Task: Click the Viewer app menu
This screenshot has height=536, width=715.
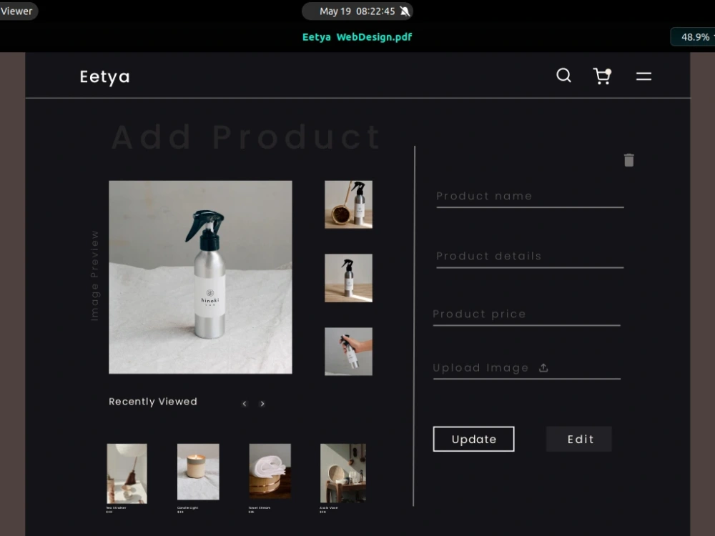Action: tap(17, 11)
